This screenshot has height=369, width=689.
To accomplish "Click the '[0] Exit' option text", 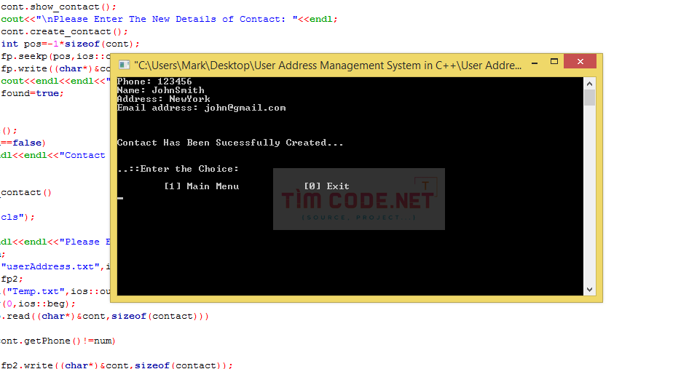I will [x=326, y=186].
